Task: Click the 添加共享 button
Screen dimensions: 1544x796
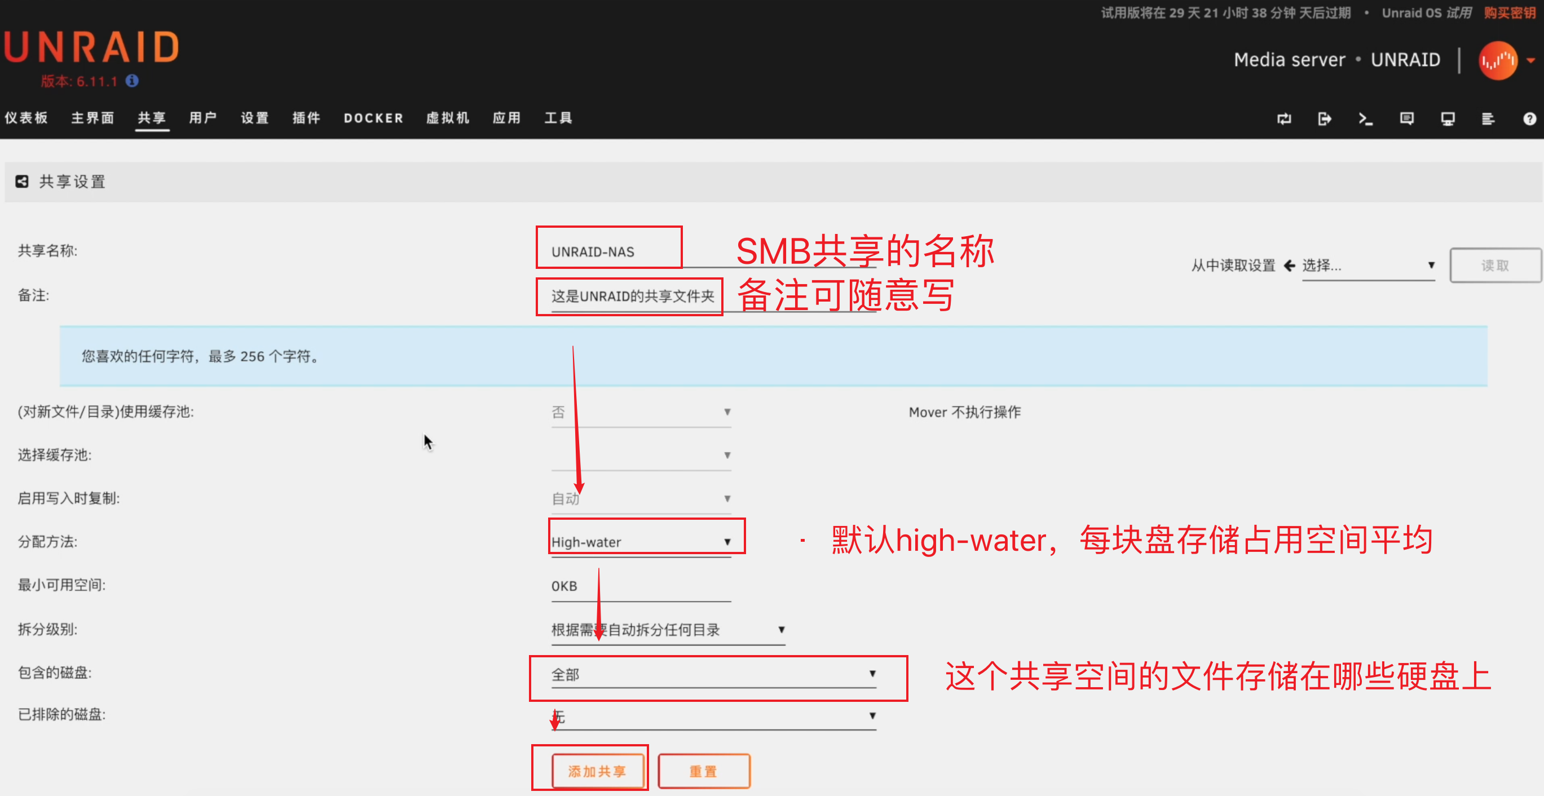Action: 597,771
